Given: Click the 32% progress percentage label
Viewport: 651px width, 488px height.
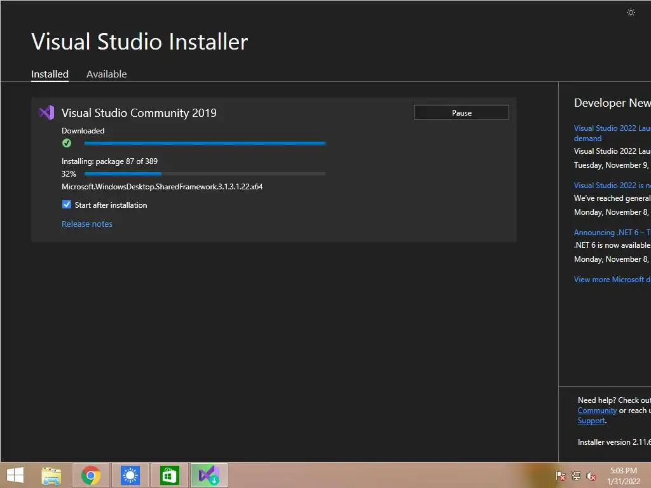Looking at the screenshot, I should pos(69,174).
